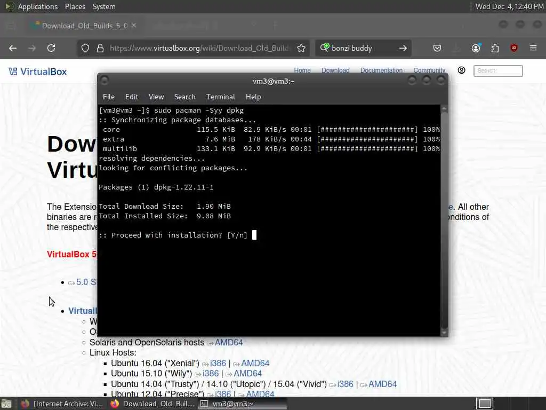Open Ubuntu 14.04 Trusty AMD64 link
Image resolution: width=546 pixels, height=410 pixels.
(382, 384)
